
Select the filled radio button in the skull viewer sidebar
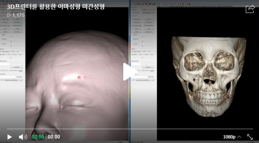(x=132, y=54)
